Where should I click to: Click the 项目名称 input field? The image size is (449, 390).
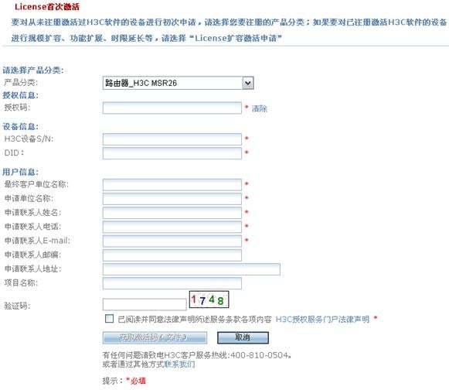click(172, 283)
